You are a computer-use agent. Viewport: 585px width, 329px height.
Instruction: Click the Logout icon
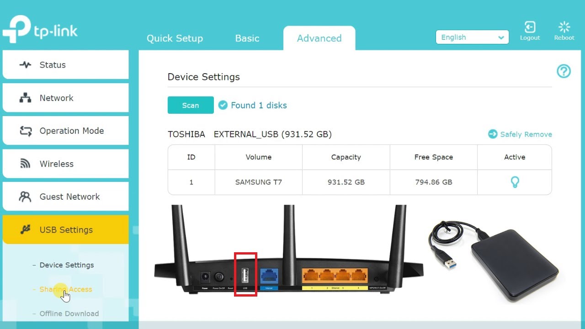click(x=530, y=27)
